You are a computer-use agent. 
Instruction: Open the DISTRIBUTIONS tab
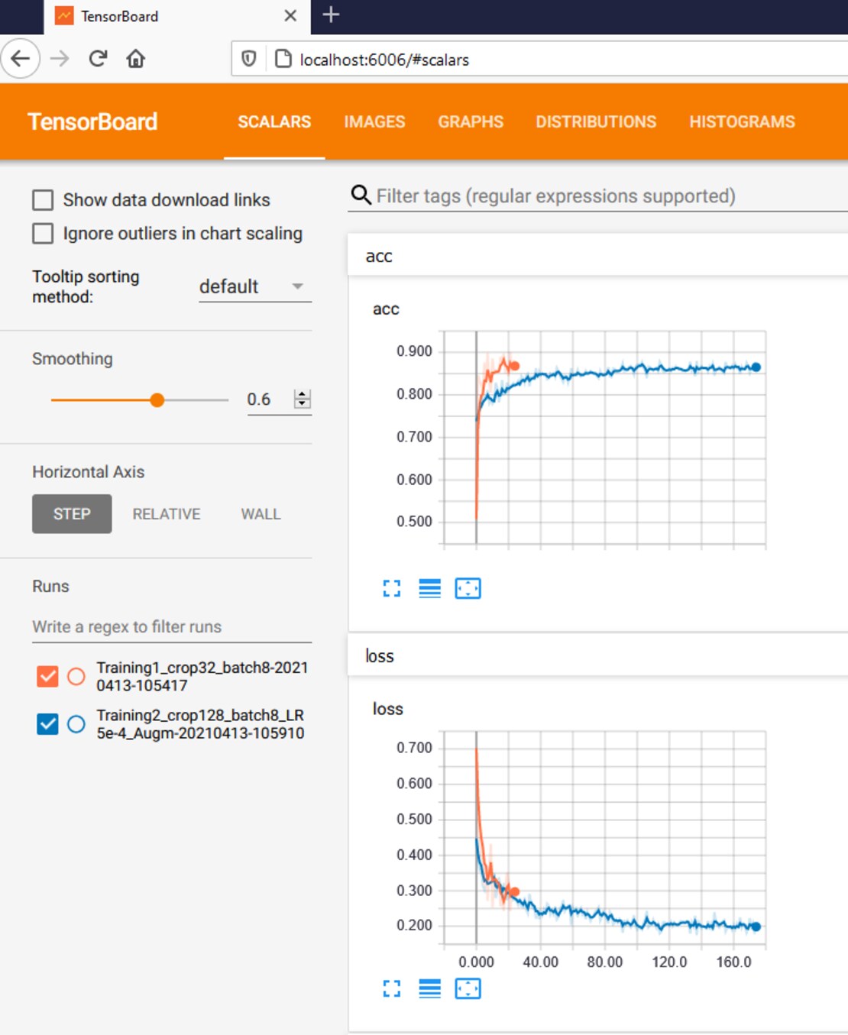click(x=597, y=122)
